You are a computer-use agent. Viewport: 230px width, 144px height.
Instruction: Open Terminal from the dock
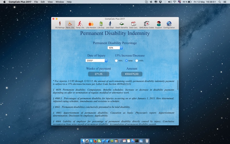[x=137, y=141]
